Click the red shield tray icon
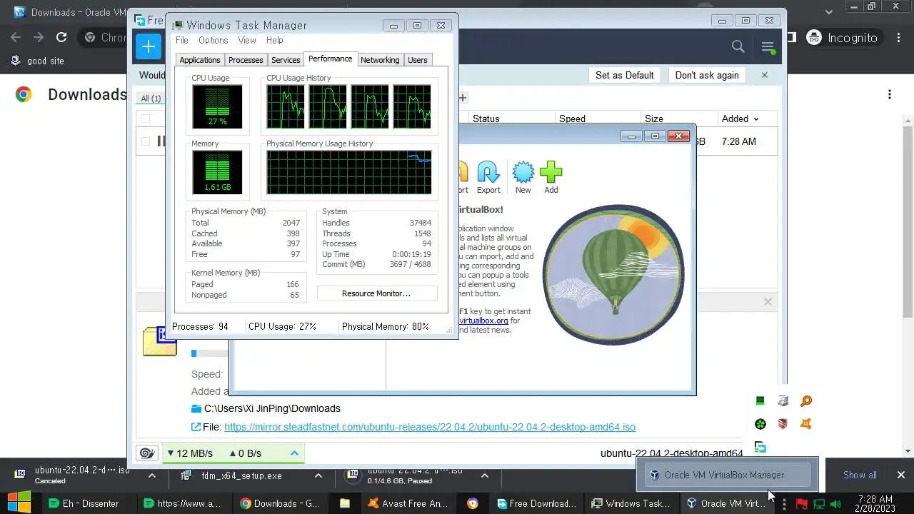 click(783, 424)
